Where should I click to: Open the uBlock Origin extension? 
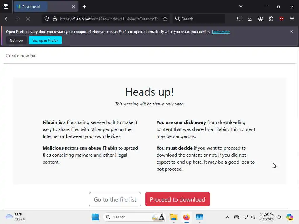281,19
